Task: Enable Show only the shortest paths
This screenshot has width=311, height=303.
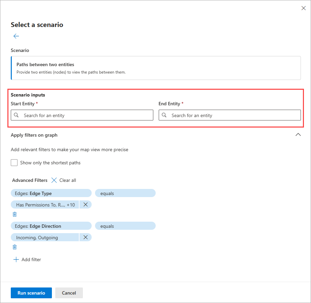Action: click(x=14, y=163)
